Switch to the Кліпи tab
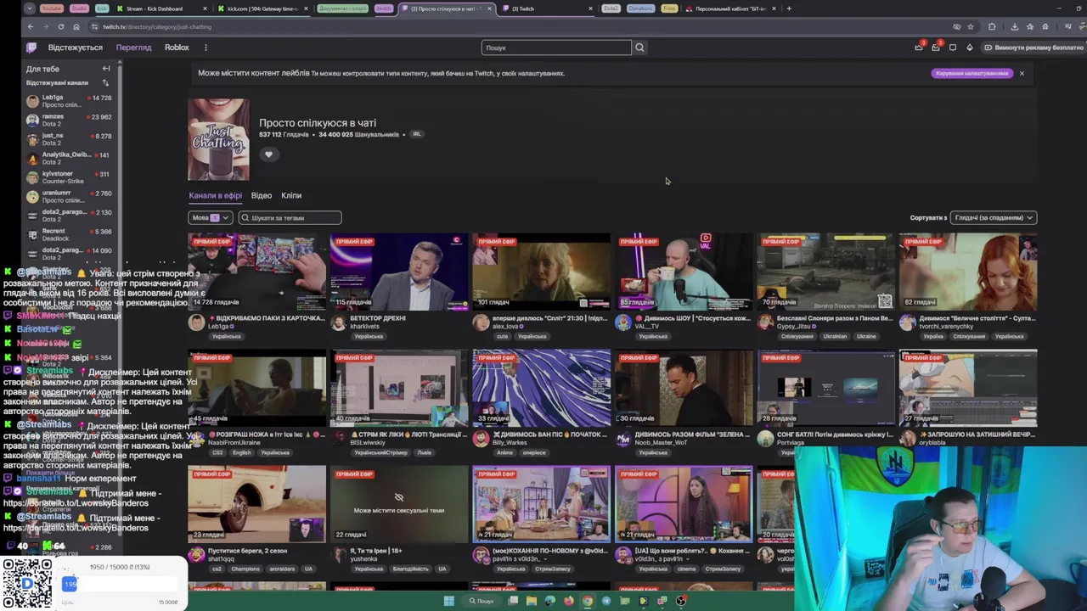The image size is (1087, 611). (x=291, y=196)
